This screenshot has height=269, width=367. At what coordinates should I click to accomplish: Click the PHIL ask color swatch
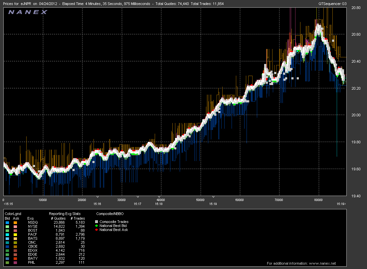coord(15,263)
